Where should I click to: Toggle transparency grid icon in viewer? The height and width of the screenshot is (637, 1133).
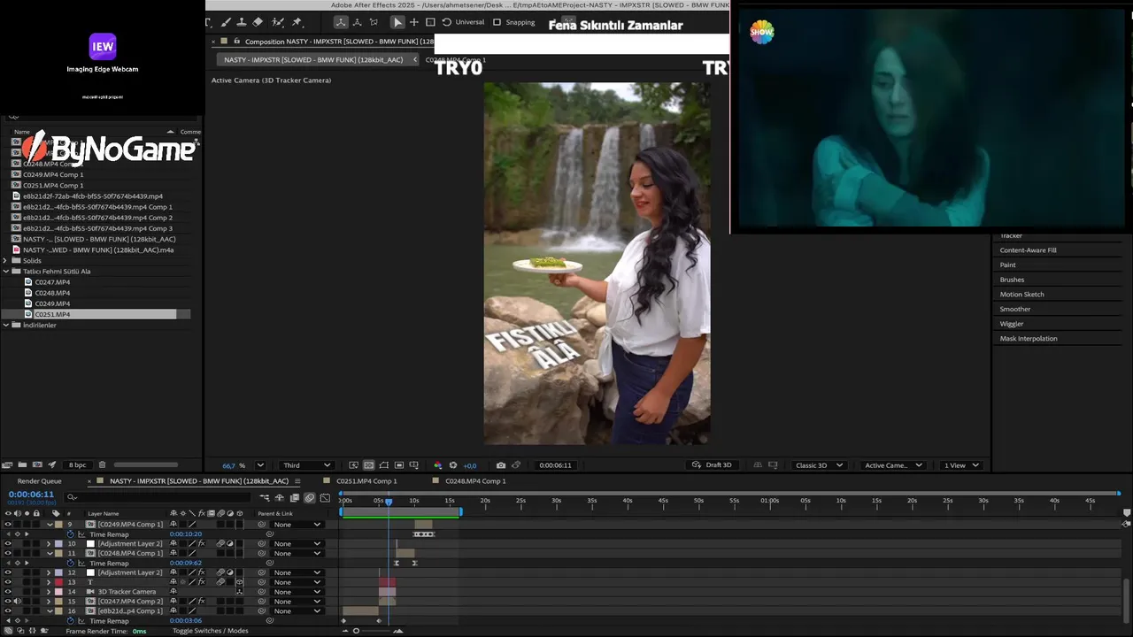point(368,465)
